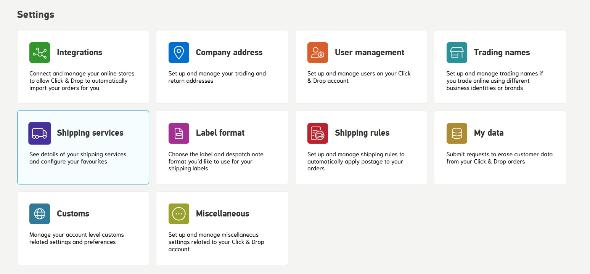Click the red Shipping rules icon

317,133
